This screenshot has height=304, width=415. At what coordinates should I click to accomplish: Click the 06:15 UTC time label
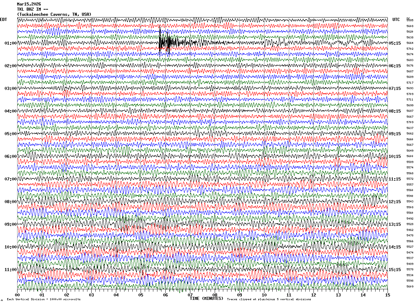(395, 66)
